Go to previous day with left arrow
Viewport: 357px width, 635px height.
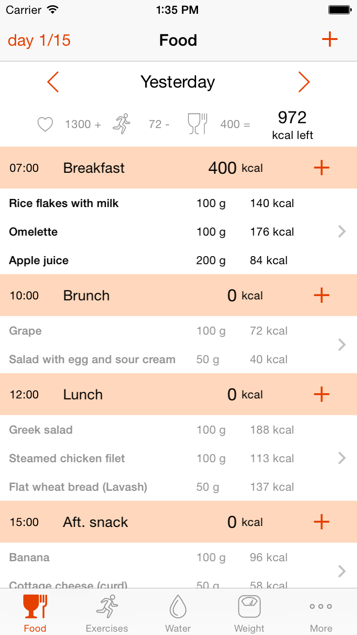(x=53, y=82)
